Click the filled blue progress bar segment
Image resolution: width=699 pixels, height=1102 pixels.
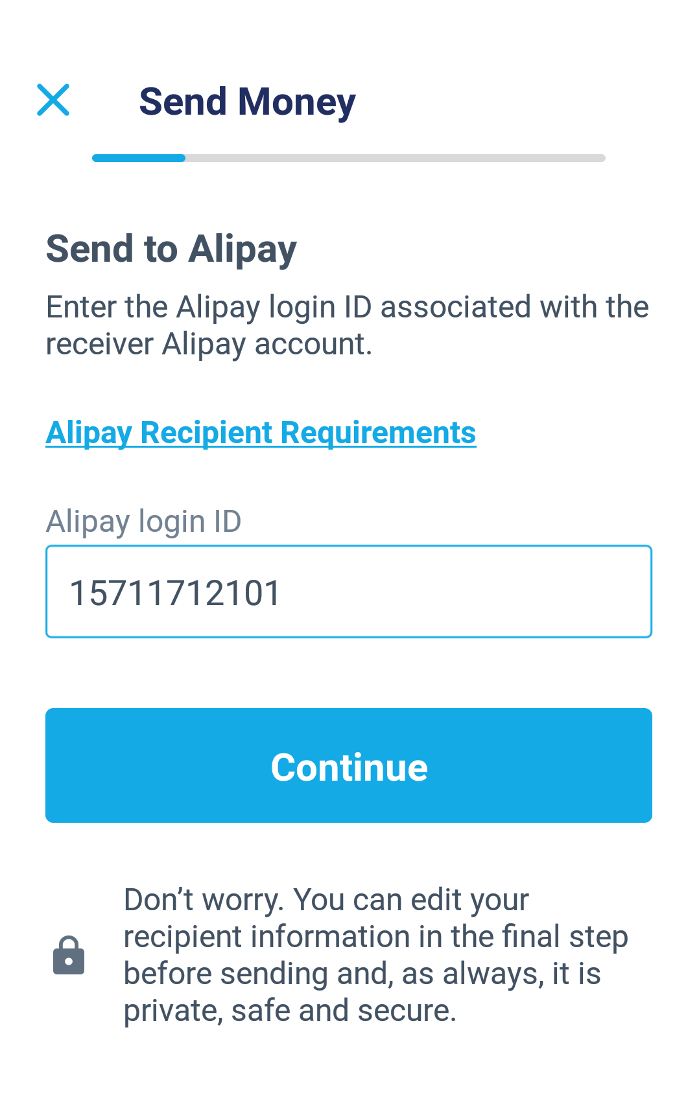tap(139, 158)
